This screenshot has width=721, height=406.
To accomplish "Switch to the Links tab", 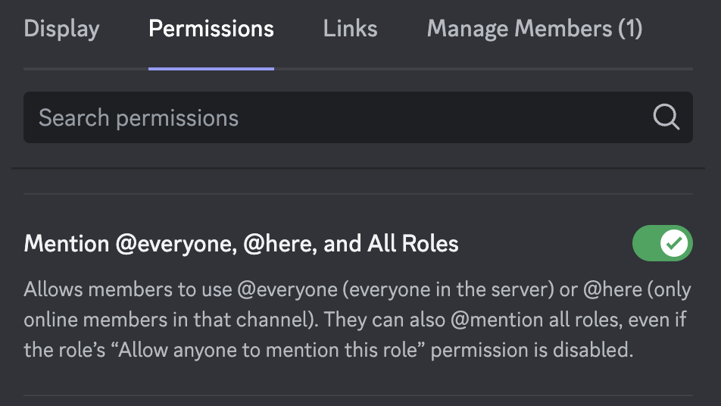I will pos(350,29).
